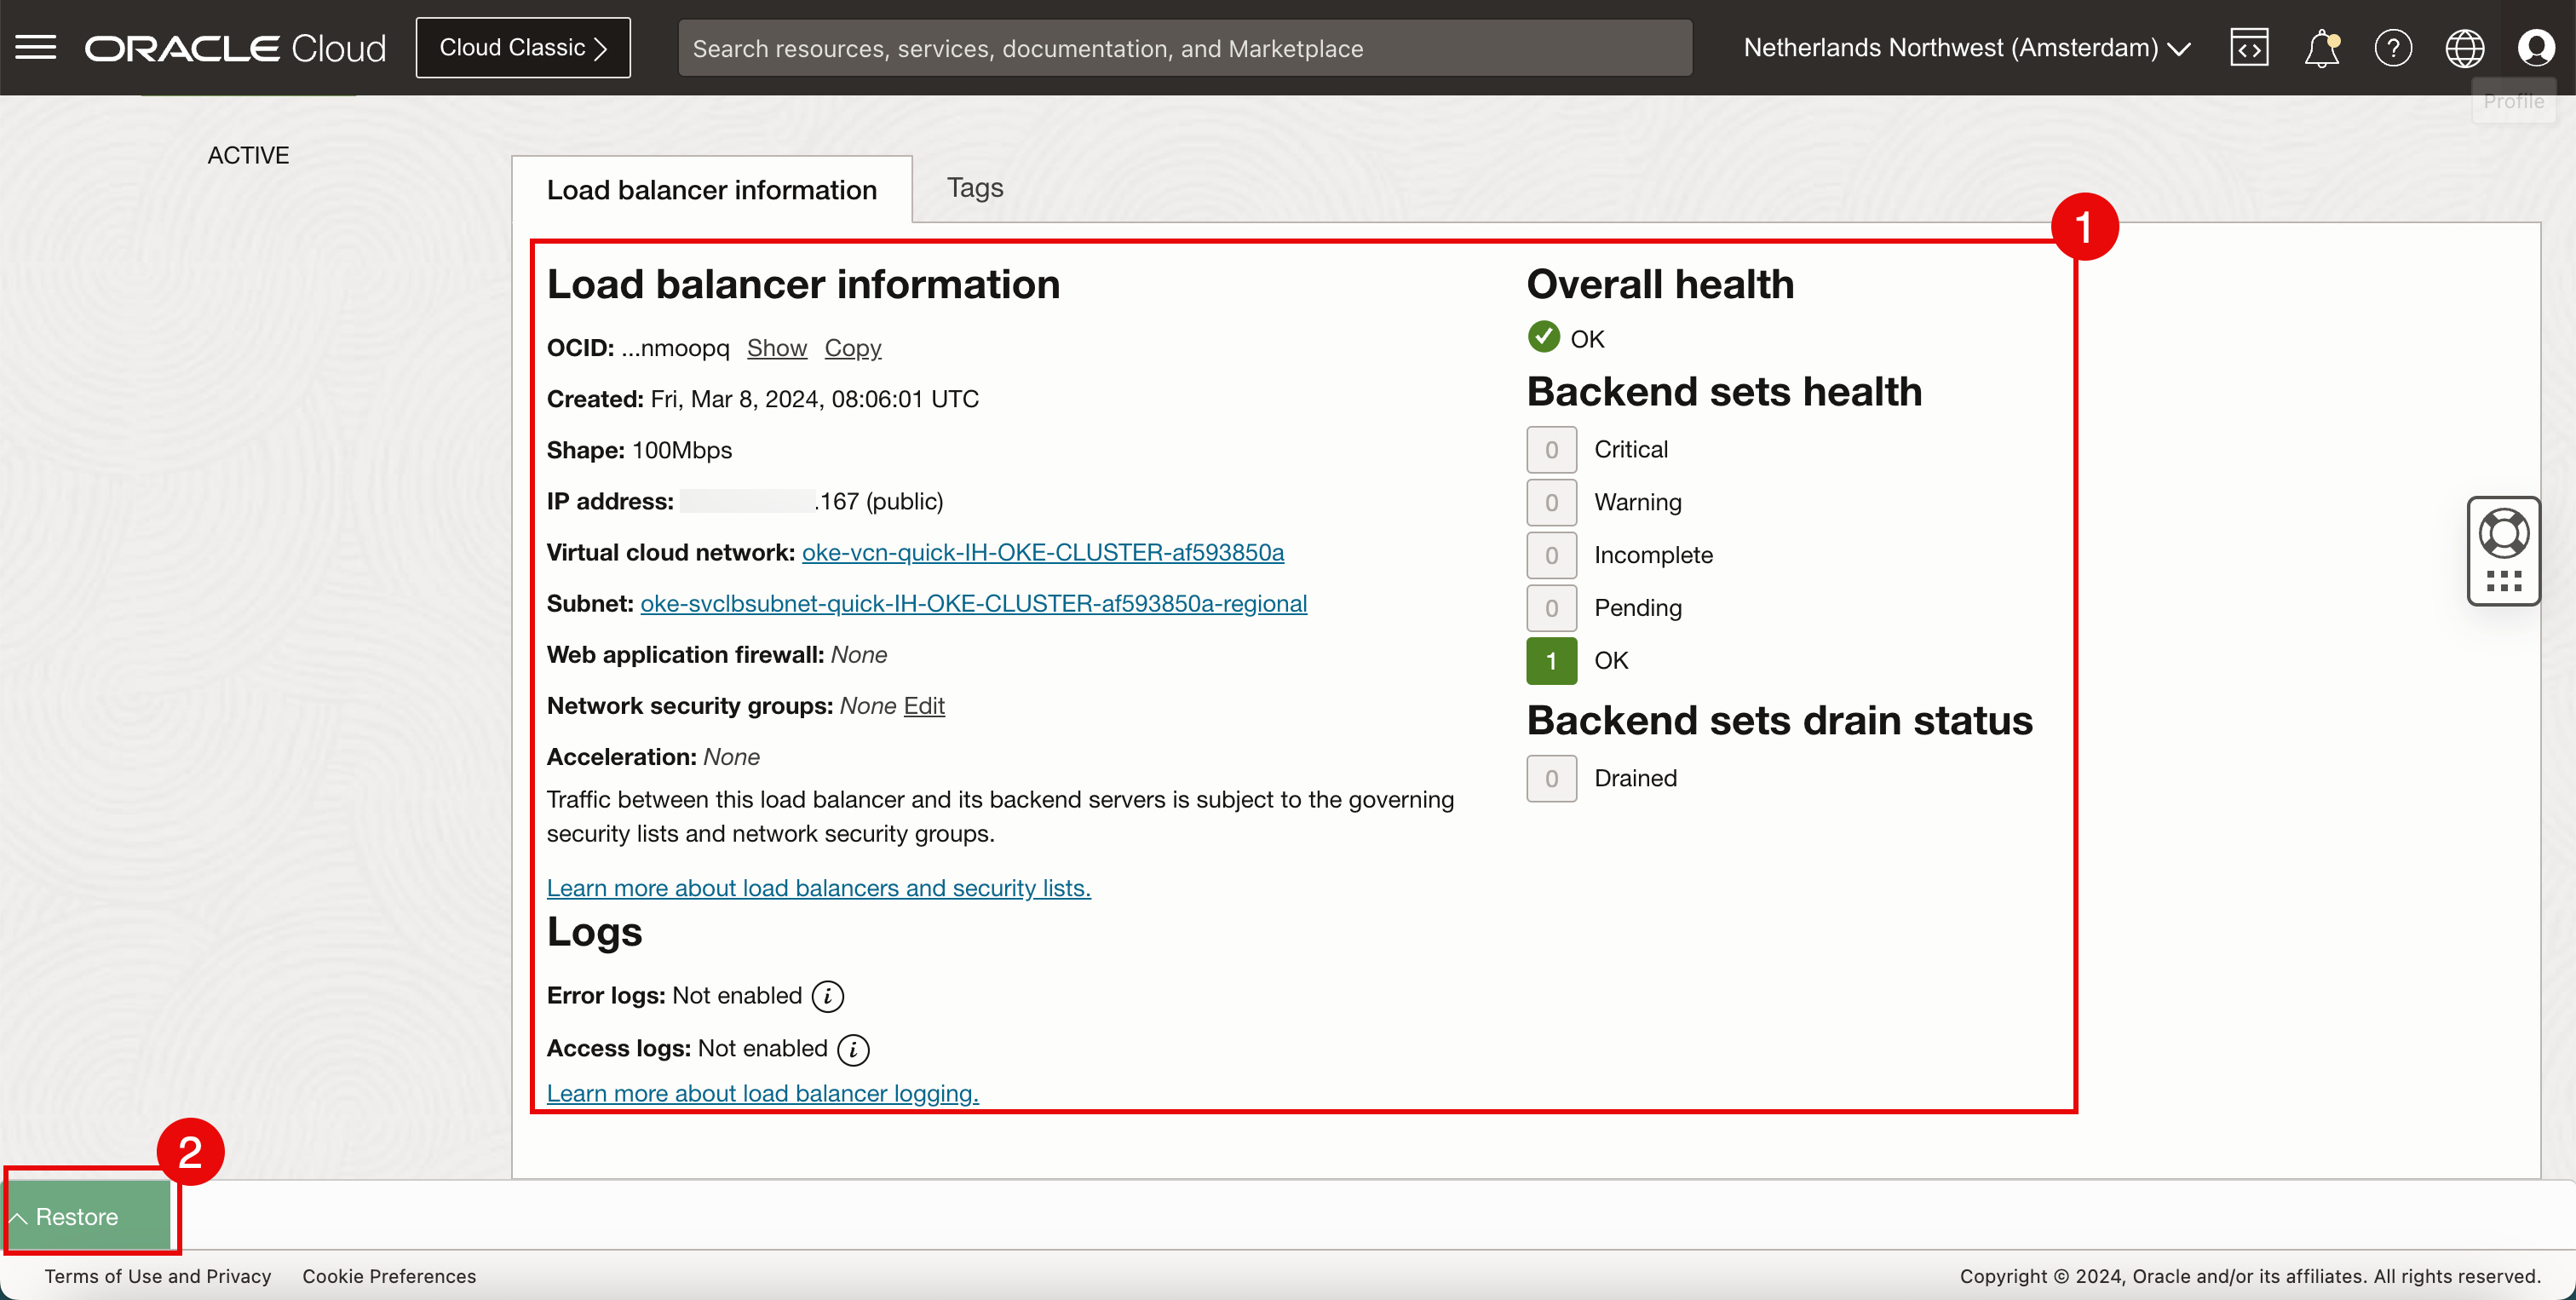The width and height of the screenshot is (2576, 1300).
Task: Click the green OK backend count badge
Action: tap(1551, 660)
